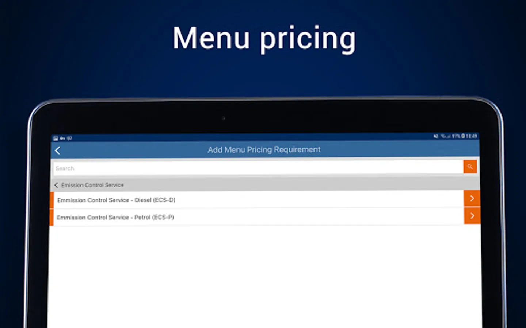Screen dimensions: 526x328
Task: Click the orange search magnifier button
Action: (470, 167)
